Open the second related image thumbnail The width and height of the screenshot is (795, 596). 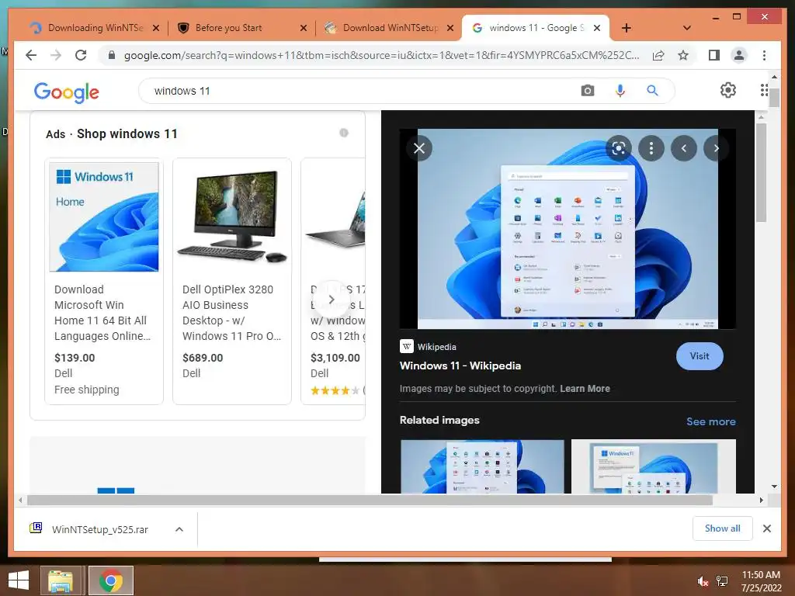click(653, 466)
